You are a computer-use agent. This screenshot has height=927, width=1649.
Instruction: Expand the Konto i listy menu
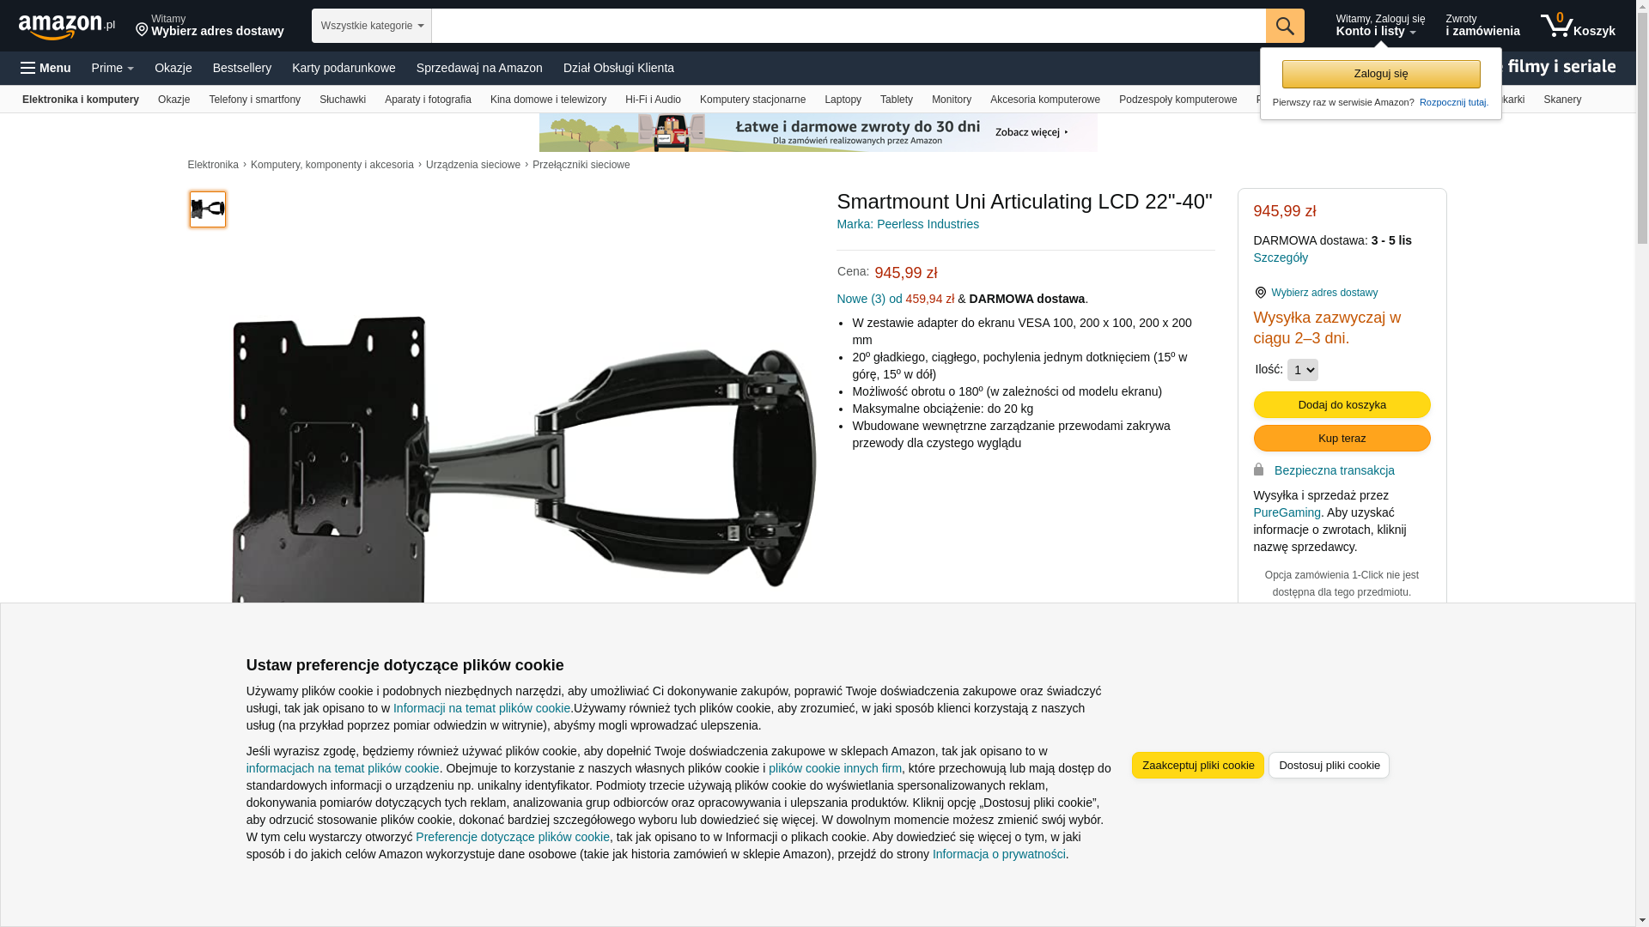click(x=1380, y=26)
